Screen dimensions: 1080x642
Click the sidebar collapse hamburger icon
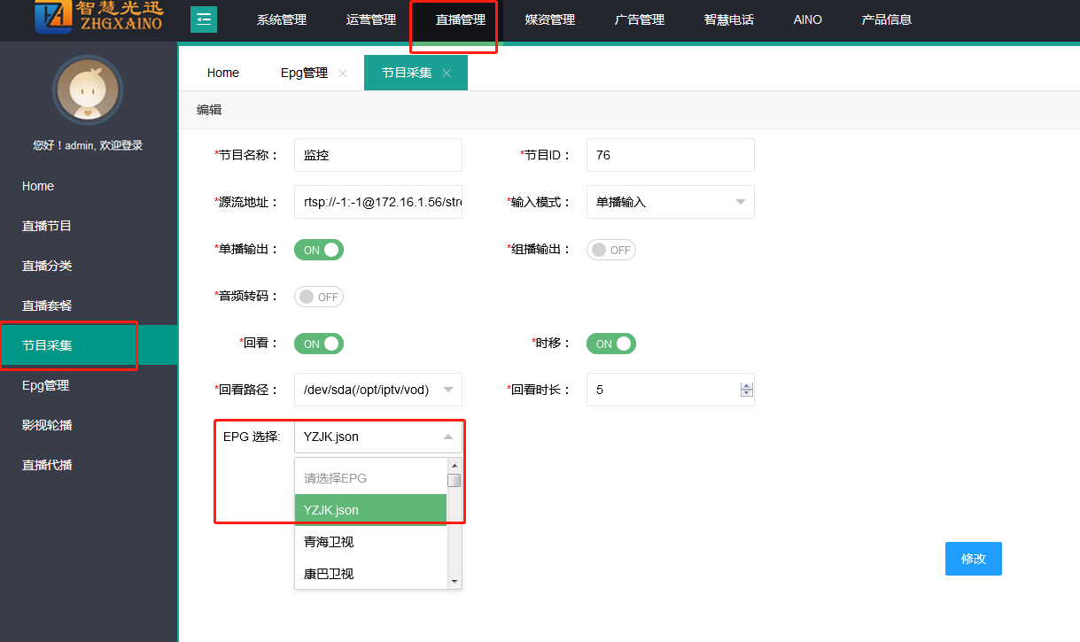pos(204,19)
